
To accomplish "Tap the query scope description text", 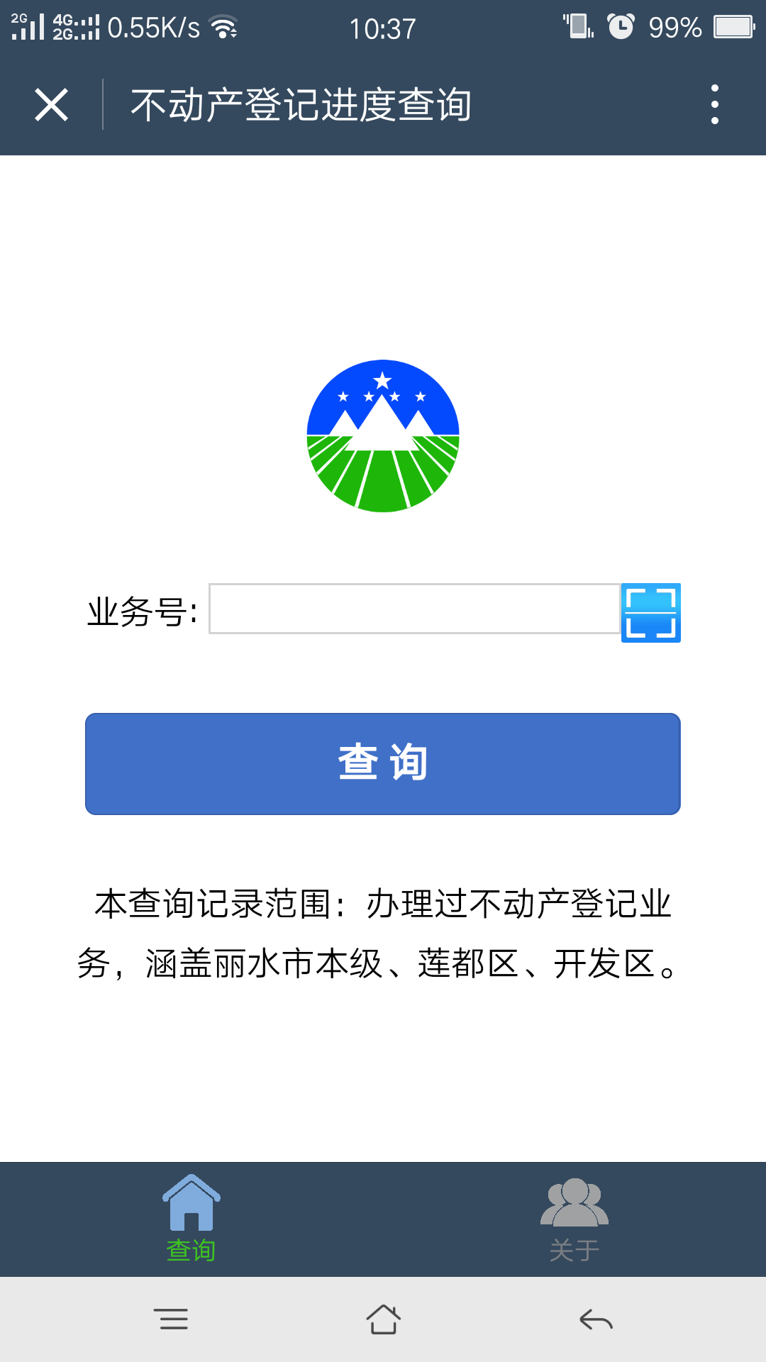I will tap(379, 934).
